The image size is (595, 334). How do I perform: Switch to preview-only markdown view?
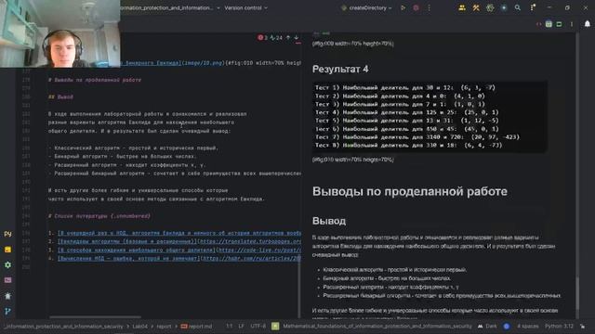559,24
